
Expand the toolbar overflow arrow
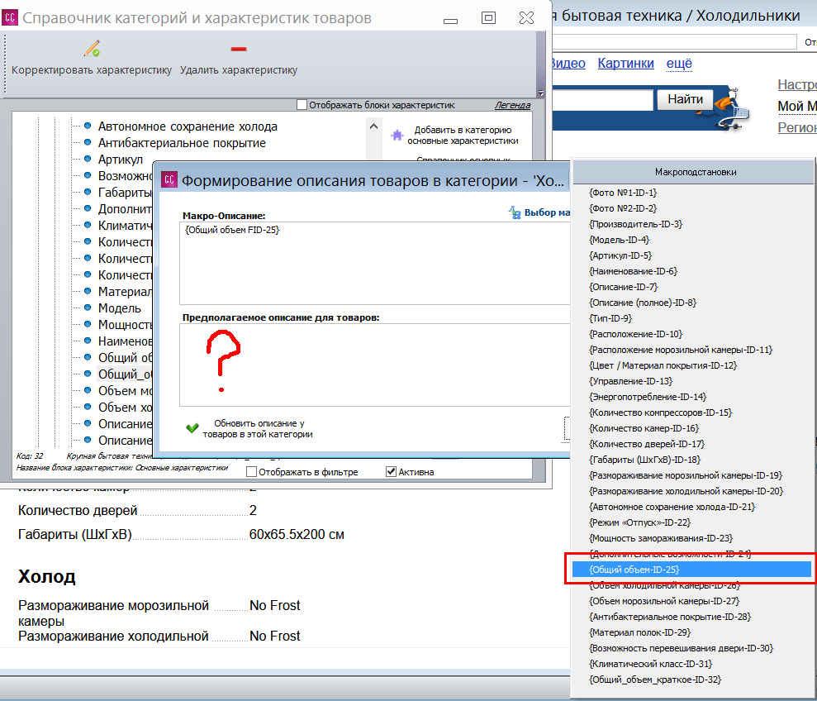[x=541, y=93]
